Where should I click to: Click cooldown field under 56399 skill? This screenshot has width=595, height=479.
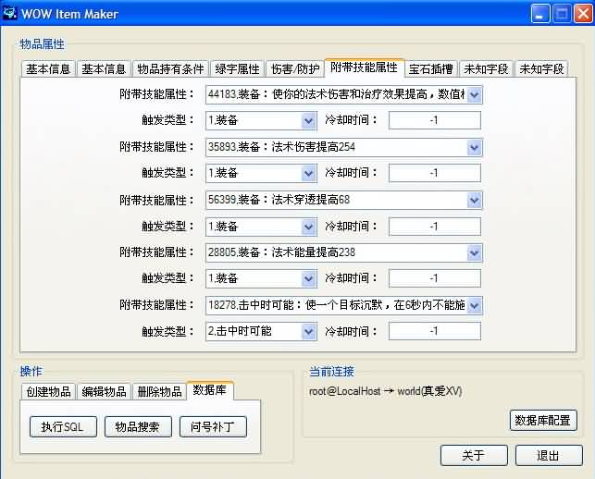tap(435, 227)
